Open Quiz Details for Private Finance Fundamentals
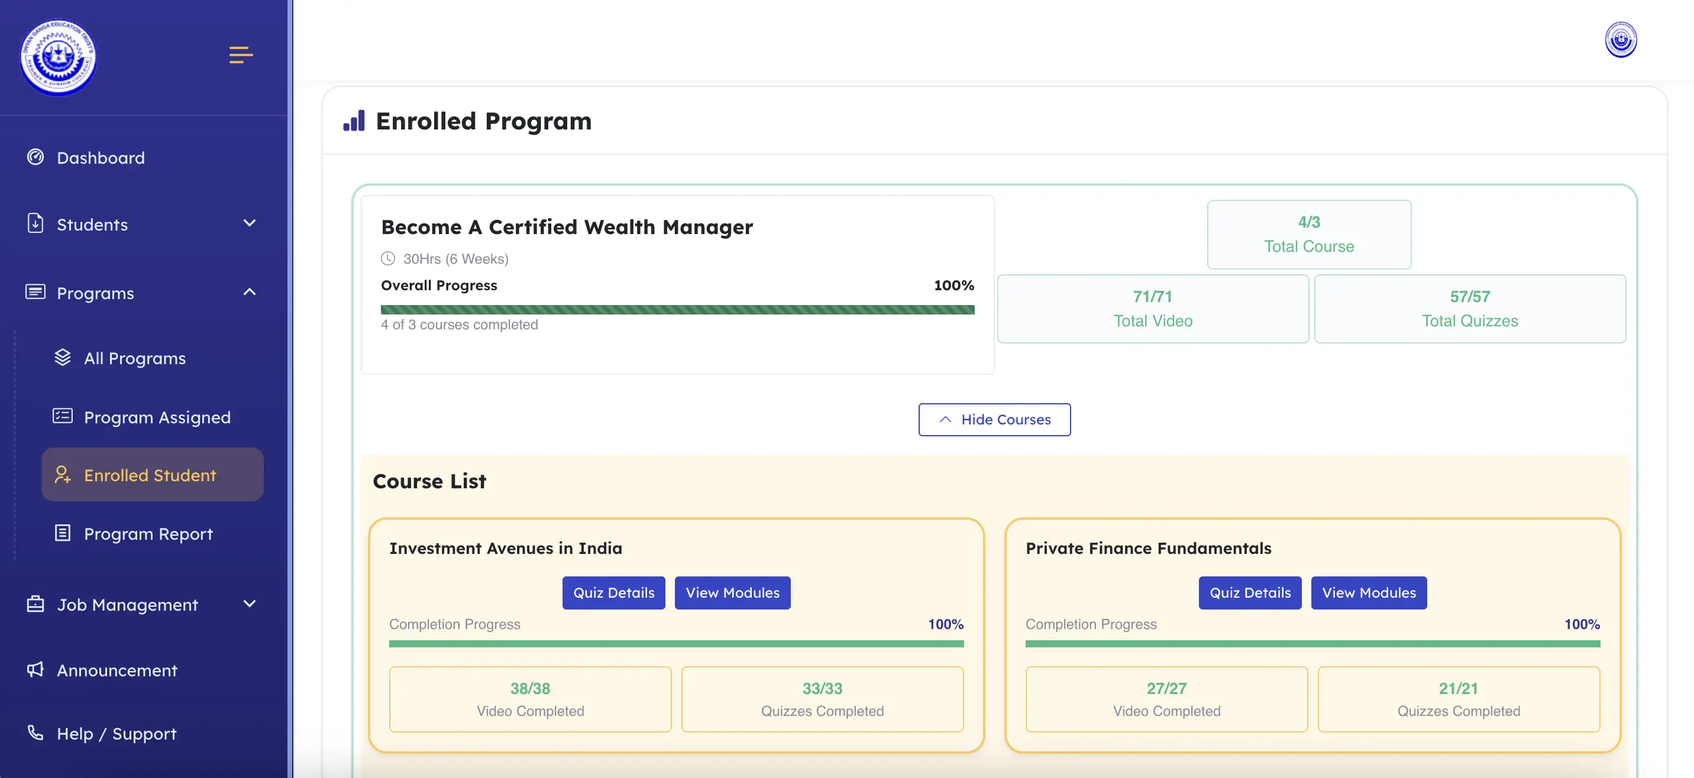Screen dimensions: 1694x778 point(1250,593)
